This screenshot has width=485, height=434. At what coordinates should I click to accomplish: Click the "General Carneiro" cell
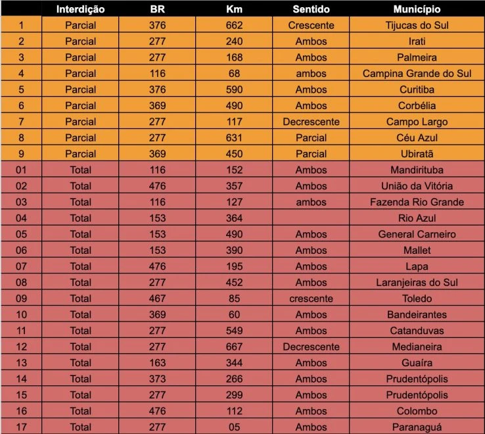(x=417, y=234)
